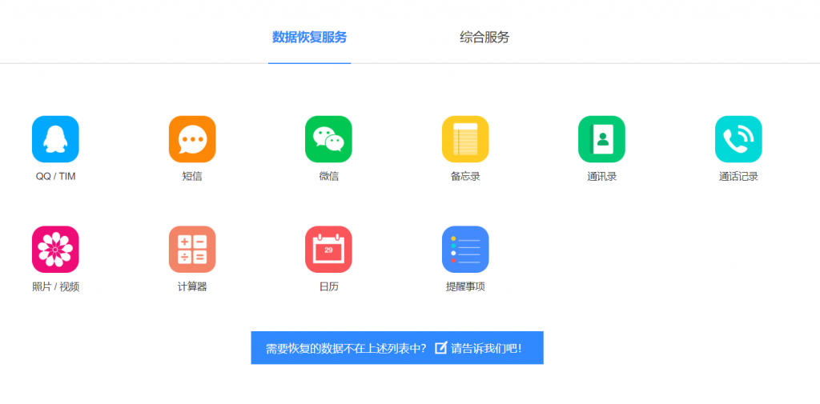
Task: Open the yellow 备忘录 notes icon
Action: [465, 139]
